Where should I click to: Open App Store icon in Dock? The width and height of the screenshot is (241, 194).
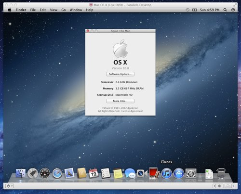click(179, 173)
